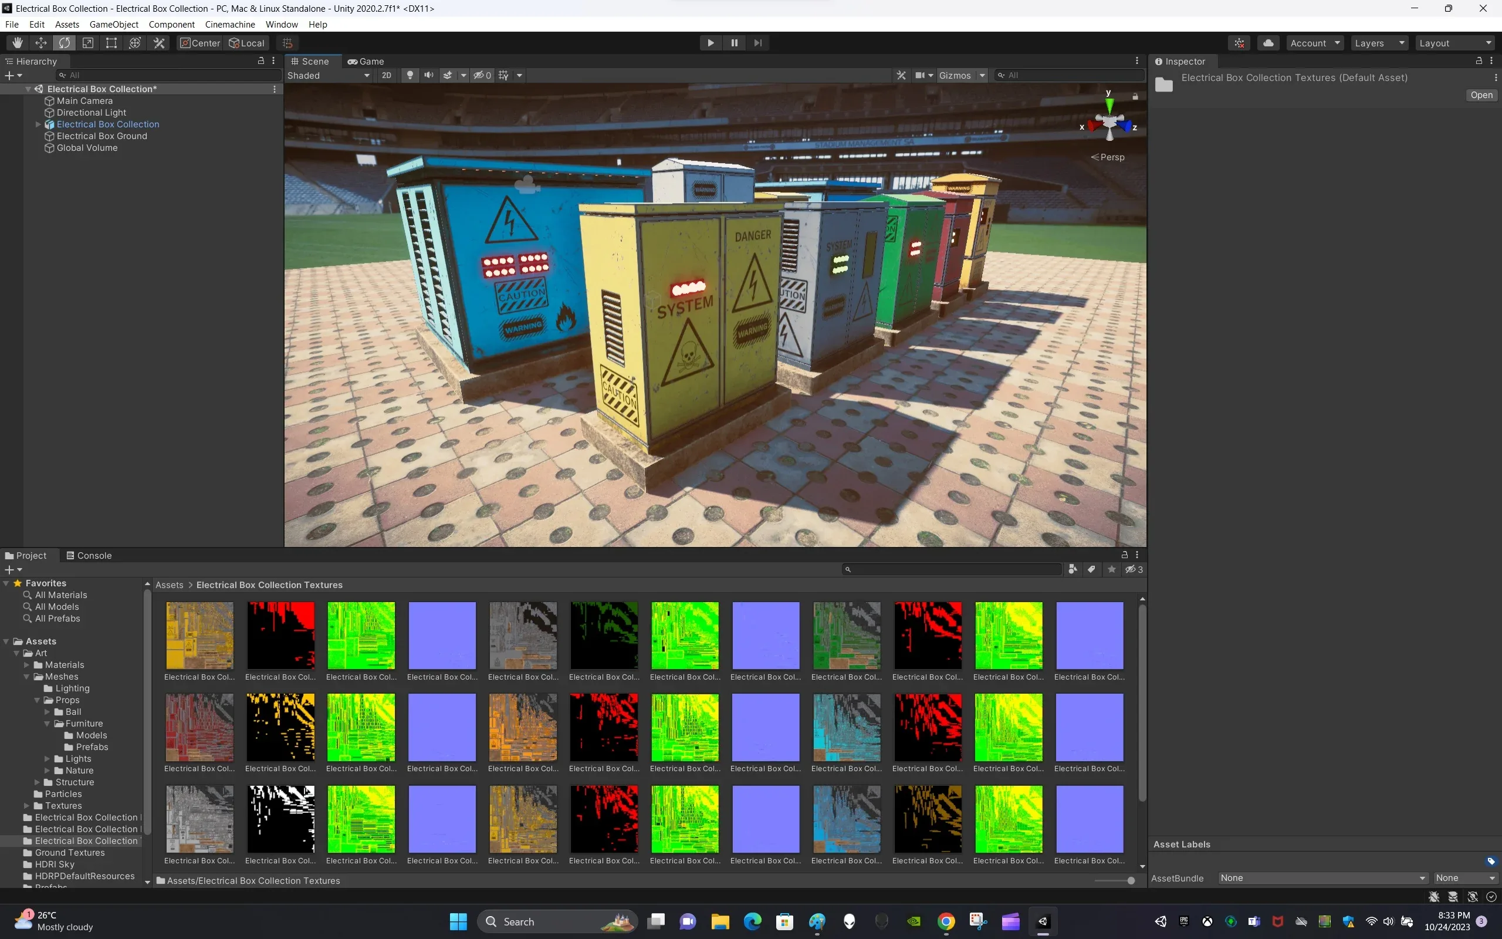Open the Layout dropdown
Image resolution: width=1502 pixels, height=939 pixels.
click(x=1455, y=43)
